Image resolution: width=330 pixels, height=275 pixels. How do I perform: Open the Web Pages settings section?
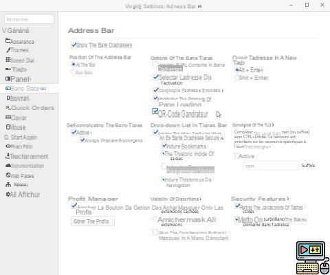click(x=20, y=176)
